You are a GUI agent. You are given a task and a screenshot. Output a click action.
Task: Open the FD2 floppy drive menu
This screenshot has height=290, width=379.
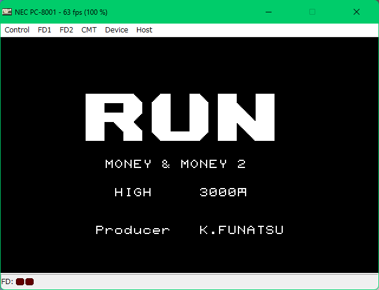[66, 30]
